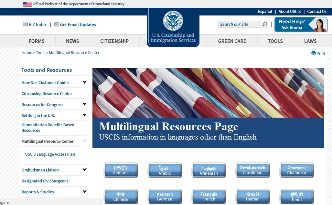Image resolution: width=332 pixels, height=205 pixels.
Task: Click the Search our Site field
Action: pos(239,24)
